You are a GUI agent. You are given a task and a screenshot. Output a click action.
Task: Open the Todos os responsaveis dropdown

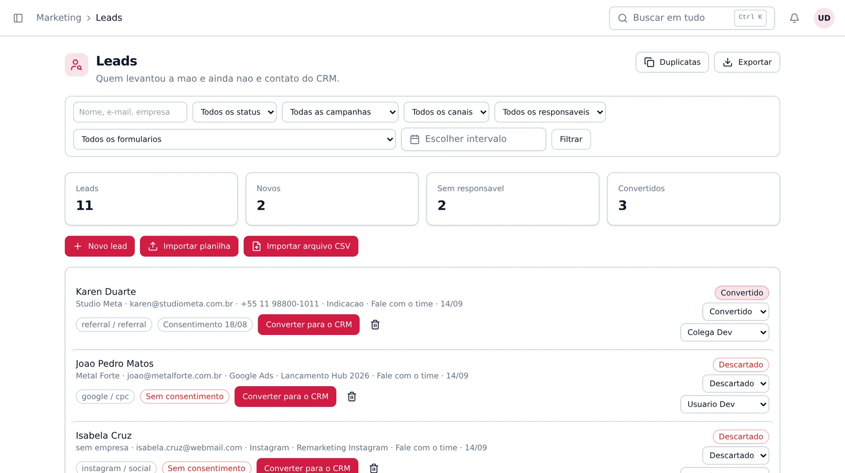550,112
